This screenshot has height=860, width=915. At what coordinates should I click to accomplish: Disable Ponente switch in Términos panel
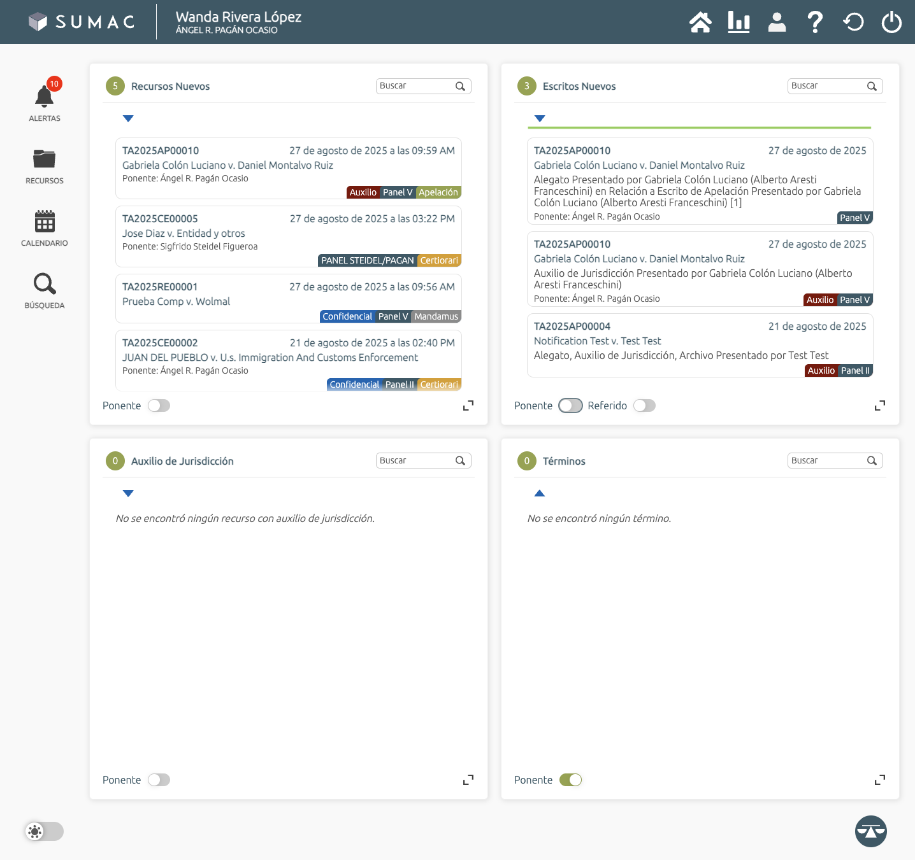tap(570, 780)
